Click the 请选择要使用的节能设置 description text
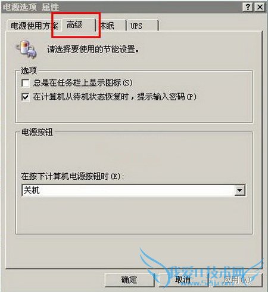Viewport: 268px width, 292px height. point(93,49)
